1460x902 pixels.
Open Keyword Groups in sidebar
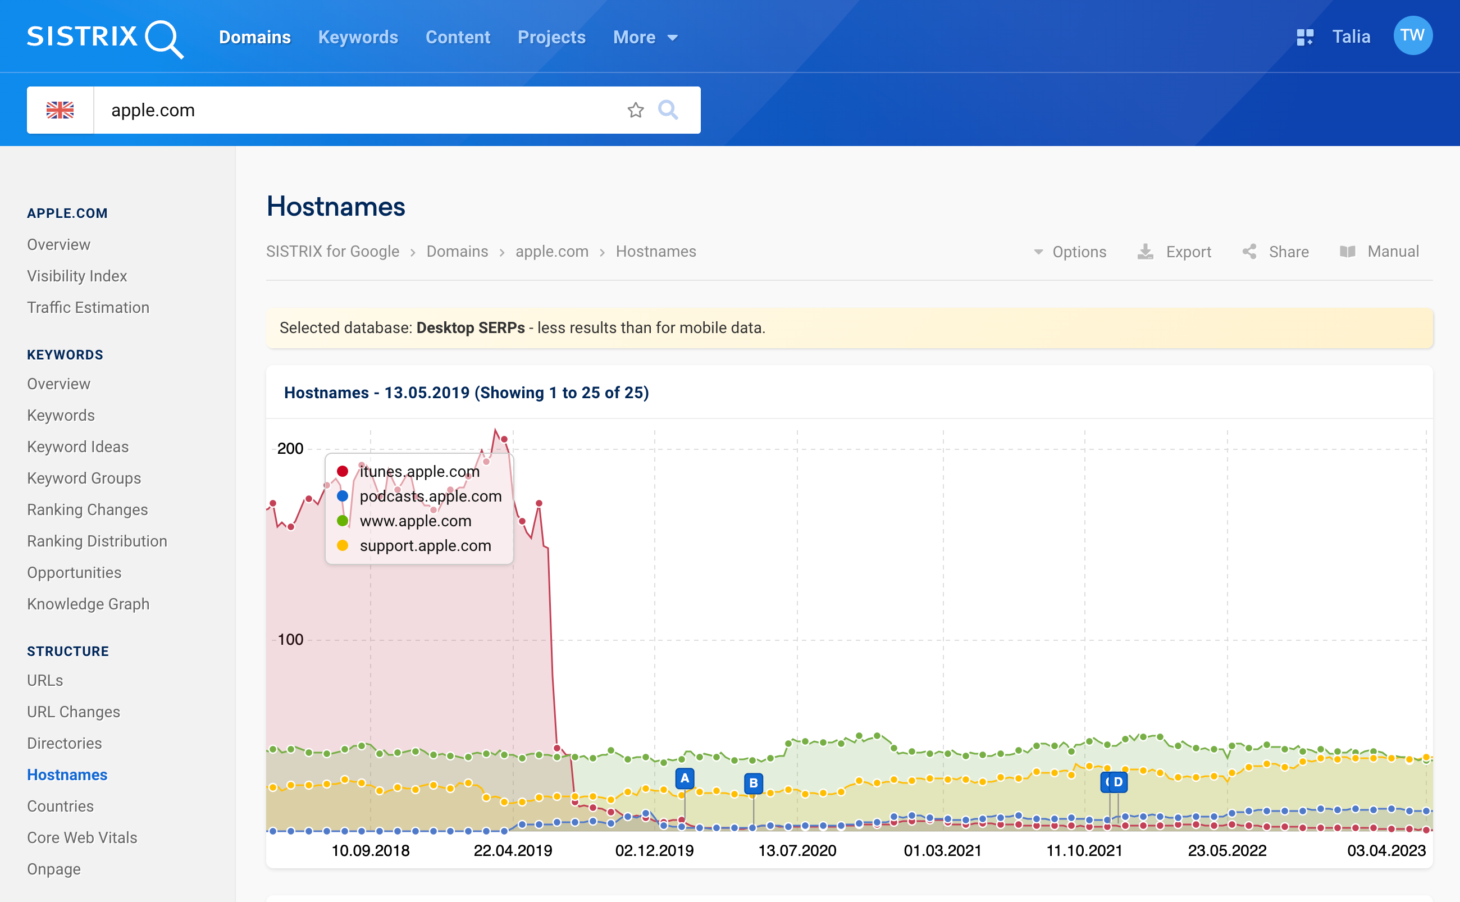84,478
